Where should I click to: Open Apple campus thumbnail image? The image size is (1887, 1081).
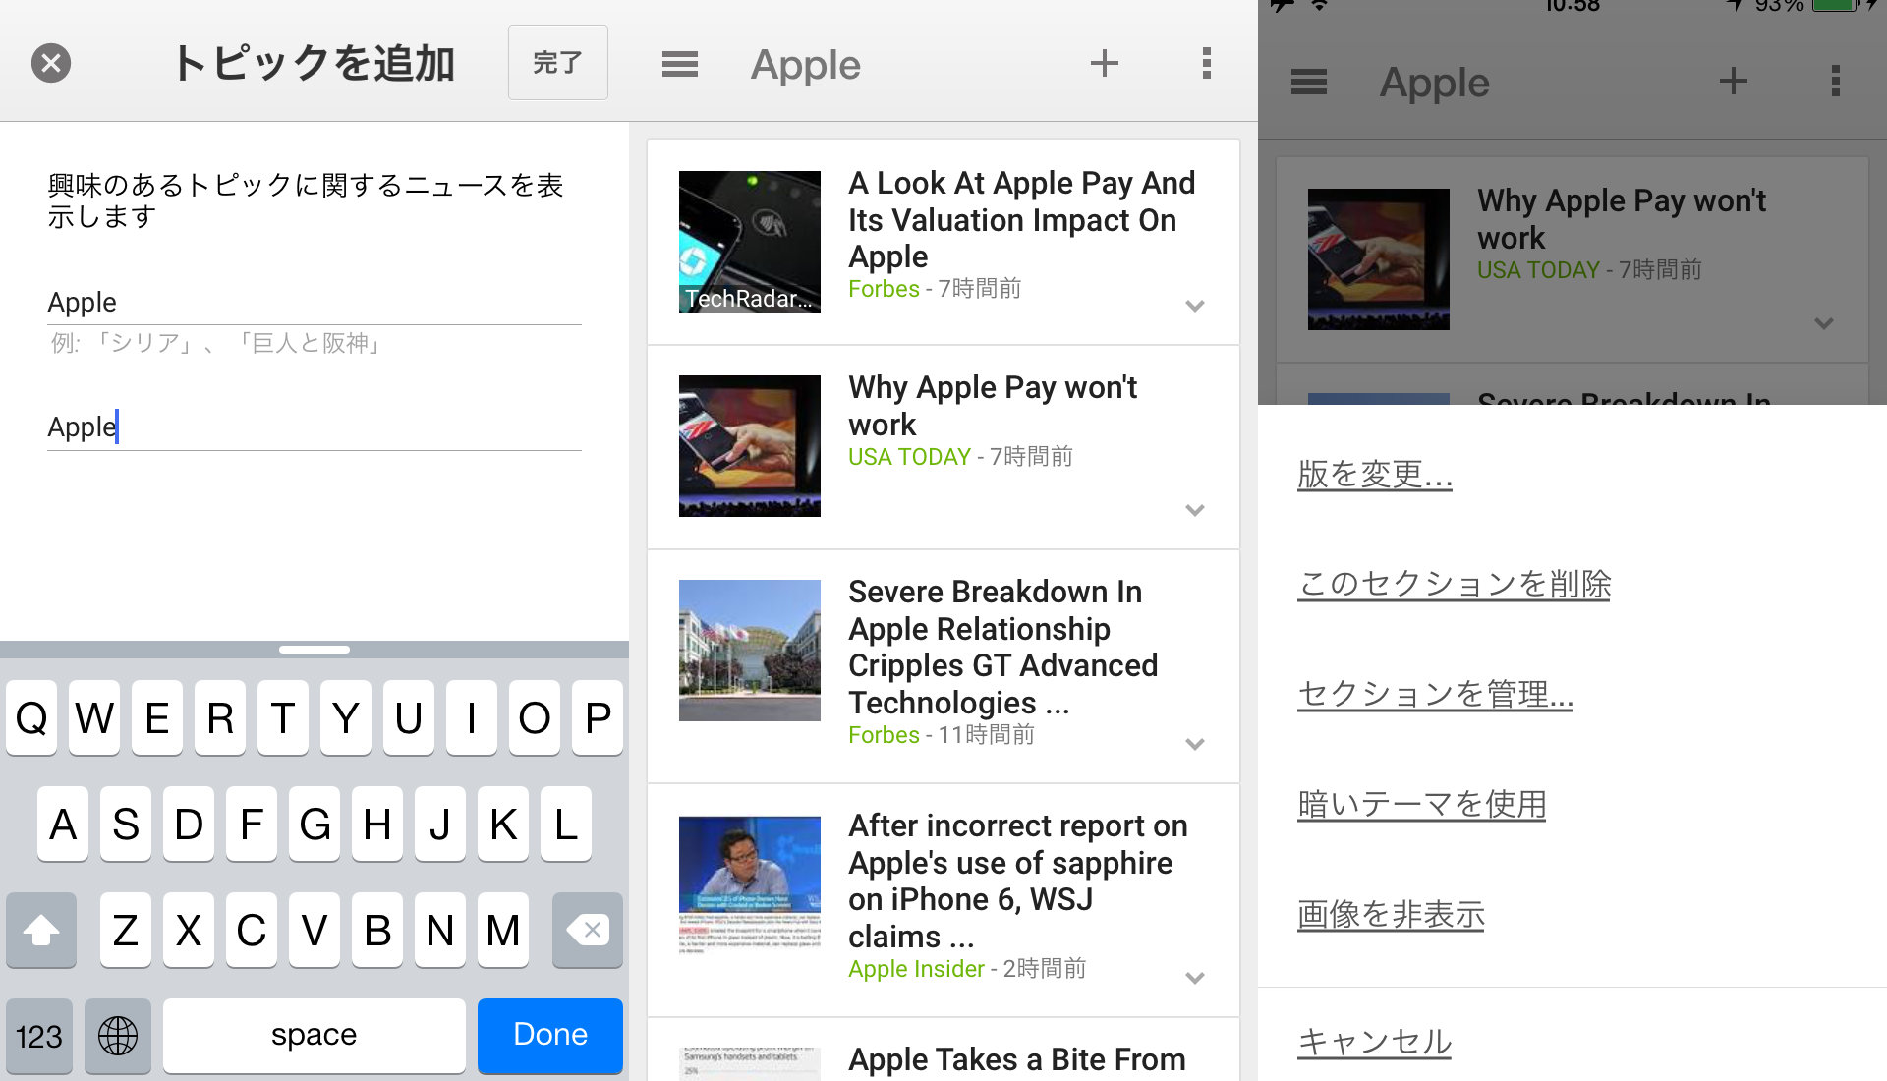click(750, 651)
